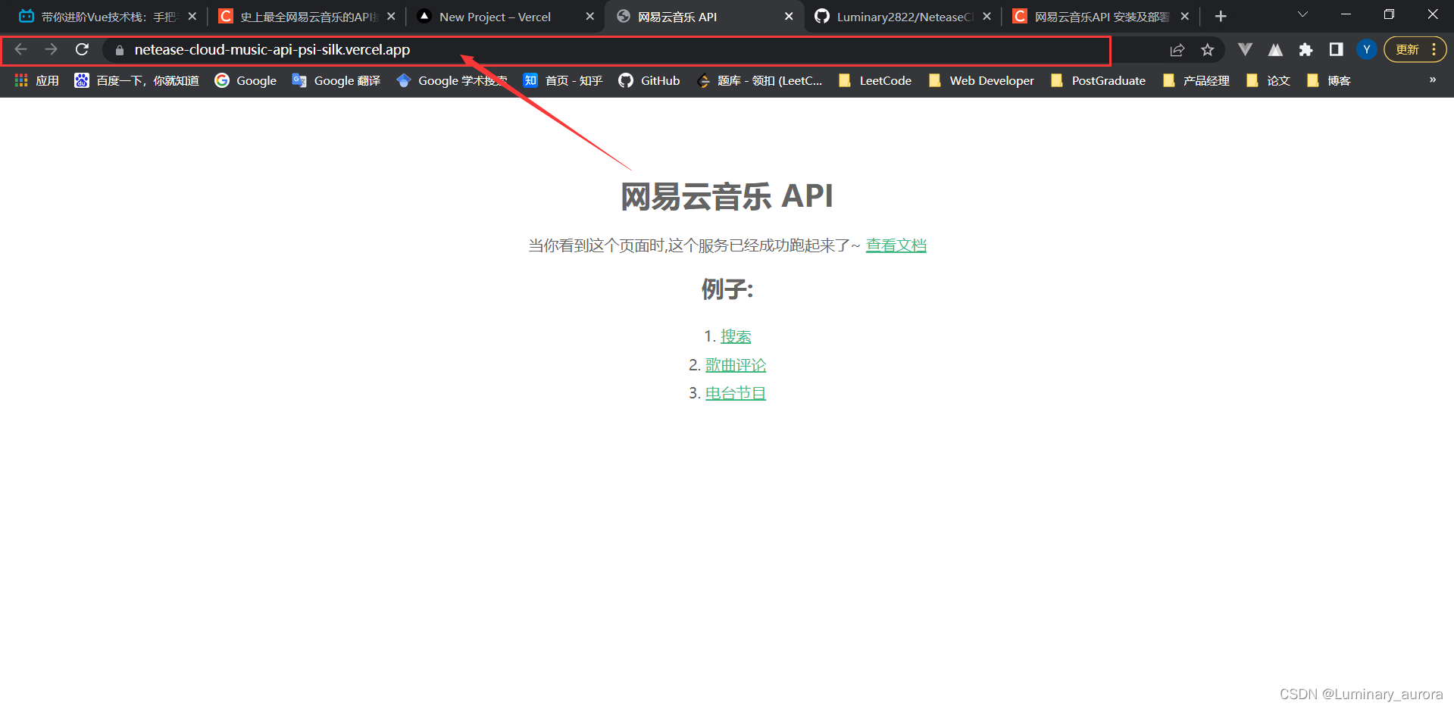The height and width of the screenshot is (709, 1454).
Task: Expand the LeetCode bookmark folder
Action: coord(875,80)
